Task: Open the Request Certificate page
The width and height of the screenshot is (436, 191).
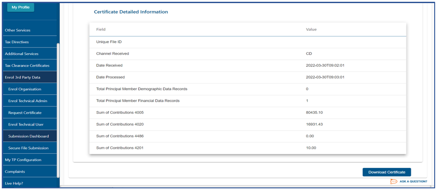Action: pyautogui.click(x=25, y=113)
